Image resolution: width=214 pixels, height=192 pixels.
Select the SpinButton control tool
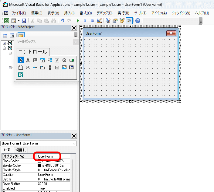click(57, 68)
